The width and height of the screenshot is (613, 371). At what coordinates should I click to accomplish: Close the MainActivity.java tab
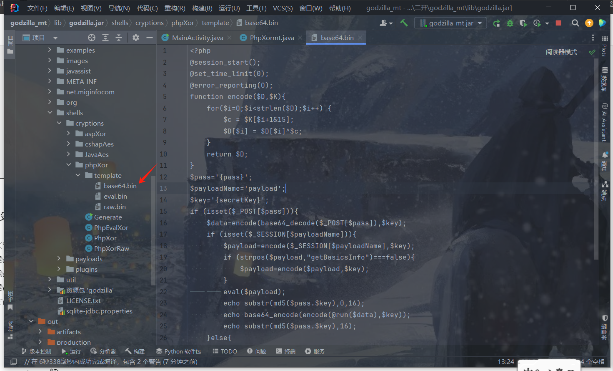coord(229,38)
